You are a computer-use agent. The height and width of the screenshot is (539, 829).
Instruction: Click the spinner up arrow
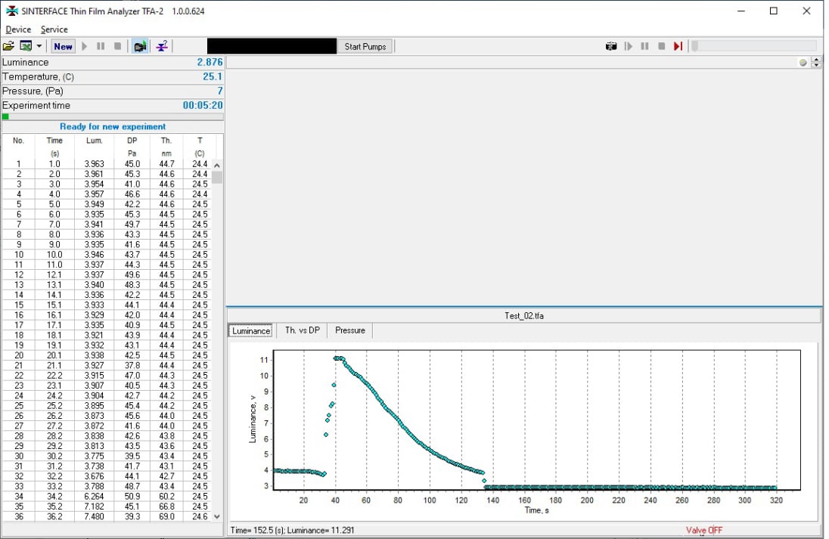click(x=816, y=60)
